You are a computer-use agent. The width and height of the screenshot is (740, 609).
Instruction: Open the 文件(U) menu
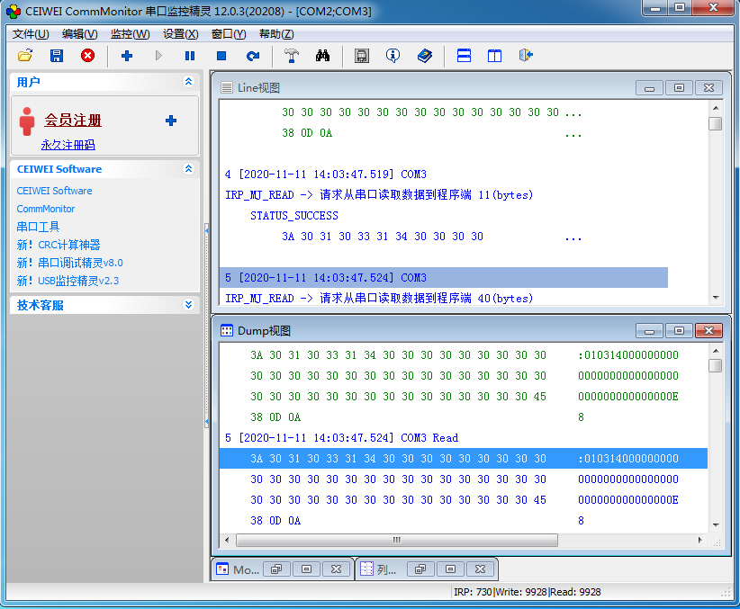point(31,34)
